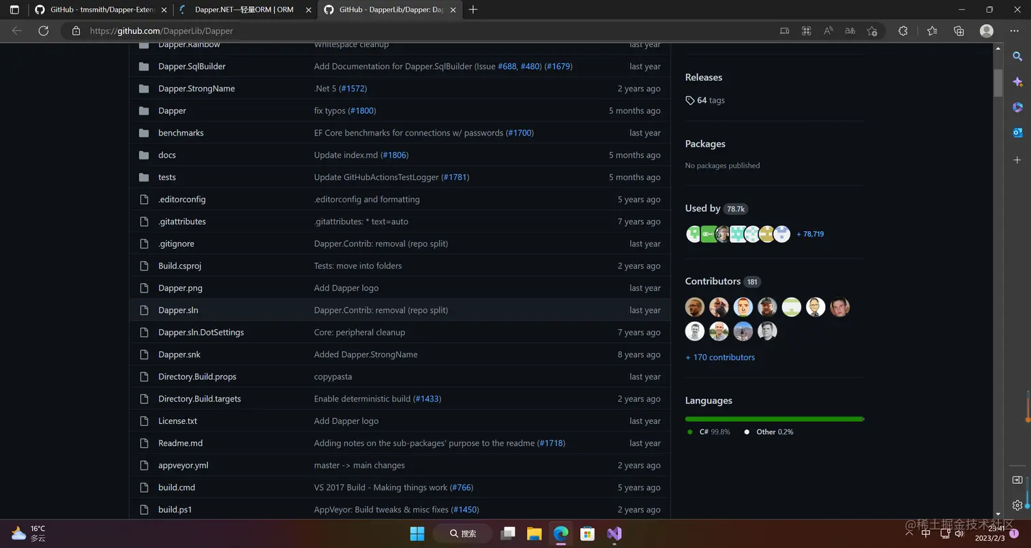This screenshot has height=548, width=1031.
Task: Show hidden tray icons chevron
Action: [910, 534]
